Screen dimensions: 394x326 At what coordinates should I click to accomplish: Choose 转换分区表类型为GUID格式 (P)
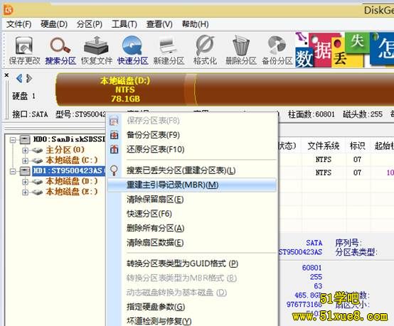[x=192, y=263]
